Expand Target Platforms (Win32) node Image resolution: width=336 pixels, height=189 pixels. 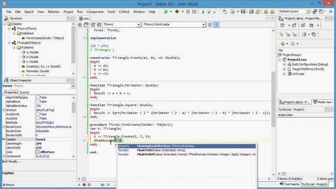tap(284, 69)
